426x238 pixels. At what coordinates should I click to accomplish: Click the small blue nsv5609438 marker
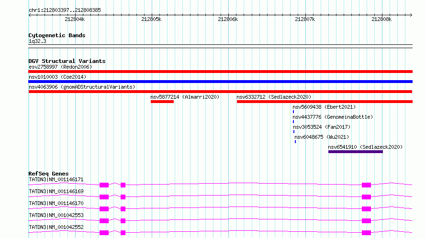pos(293,112)
